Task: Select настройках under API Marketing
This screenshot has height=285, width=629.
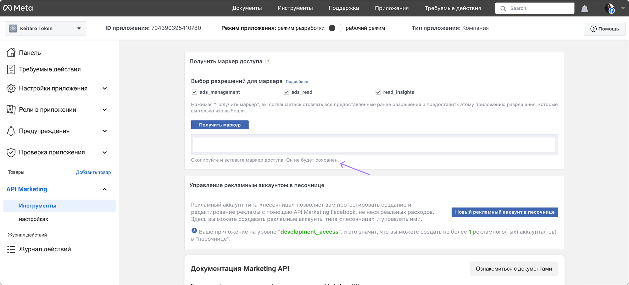Action: coord(34,219)
